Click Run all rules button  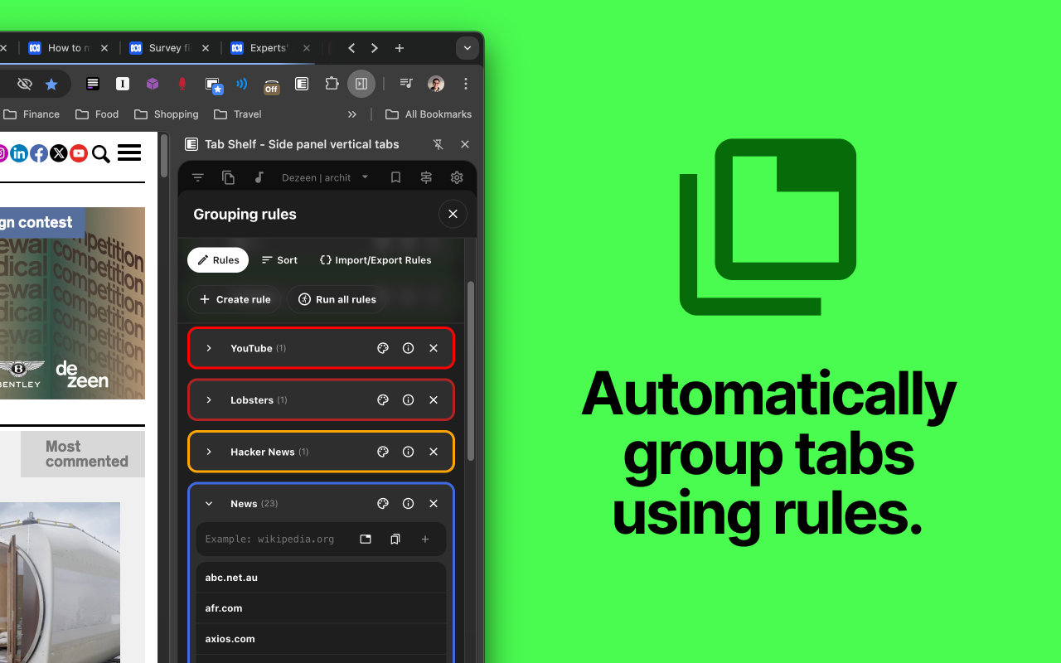[337, 299]
